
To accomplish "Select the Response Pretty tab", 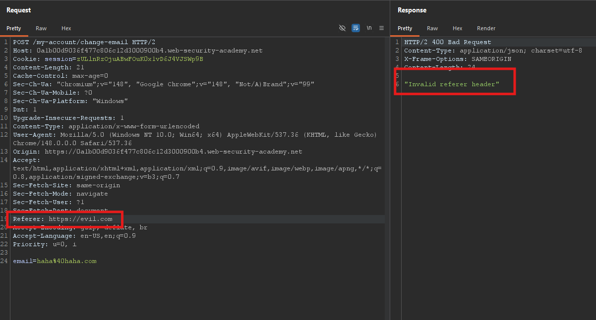I will pos(405,28).
